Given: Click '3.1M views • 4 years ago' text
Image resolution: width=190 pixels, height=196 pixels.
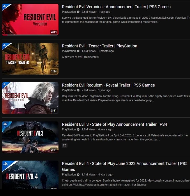Looking at the screenshot, I should (x=97, y=174).
